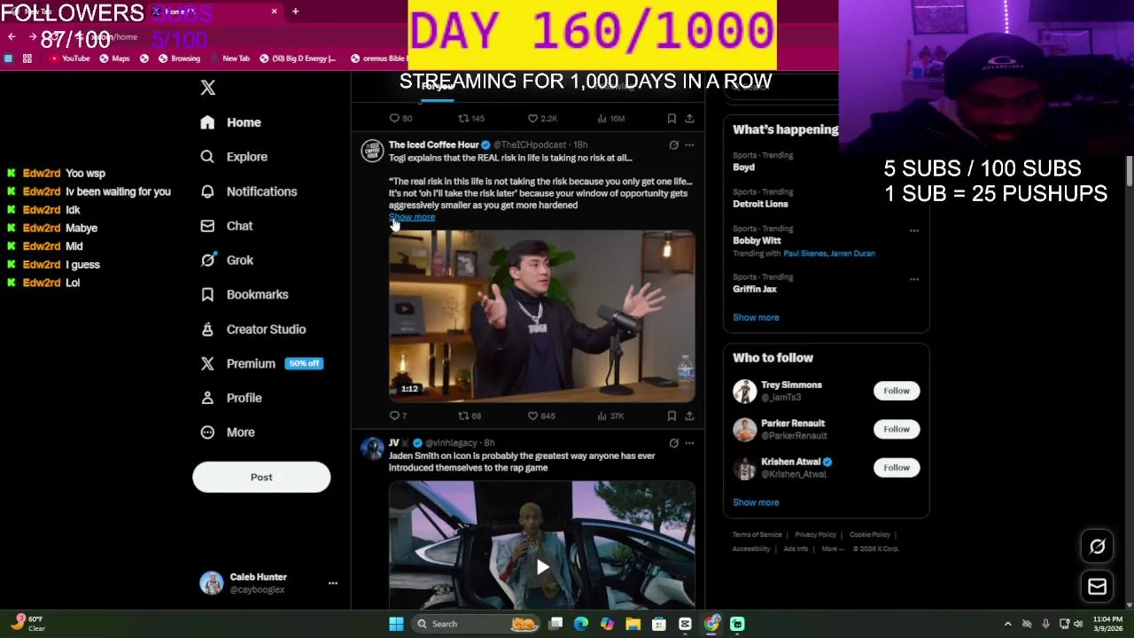This screenshot has width=1134, height=638.
Task: Bookmark the Iced Coffee Hour post
Action: pos(672,416)
